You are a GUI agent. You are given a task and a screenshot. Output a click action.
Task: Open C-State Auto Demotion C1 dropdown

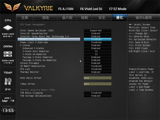[98, 51]
